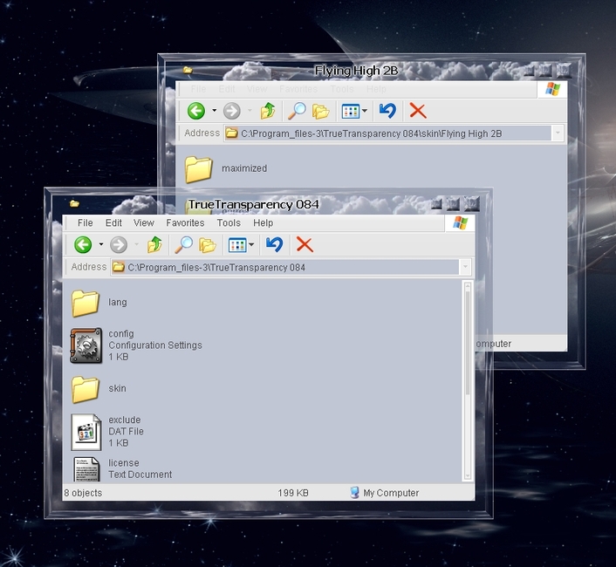
Task: Click Forward arrow in Flying High 2B window
Action: pyautogui.click(x=232, y=111)
